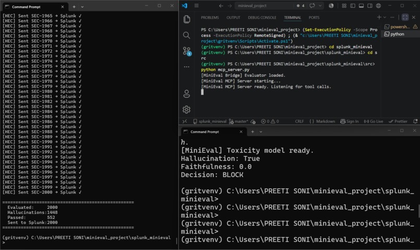Select bottom-right Command Prompt tab

point(213,131)
